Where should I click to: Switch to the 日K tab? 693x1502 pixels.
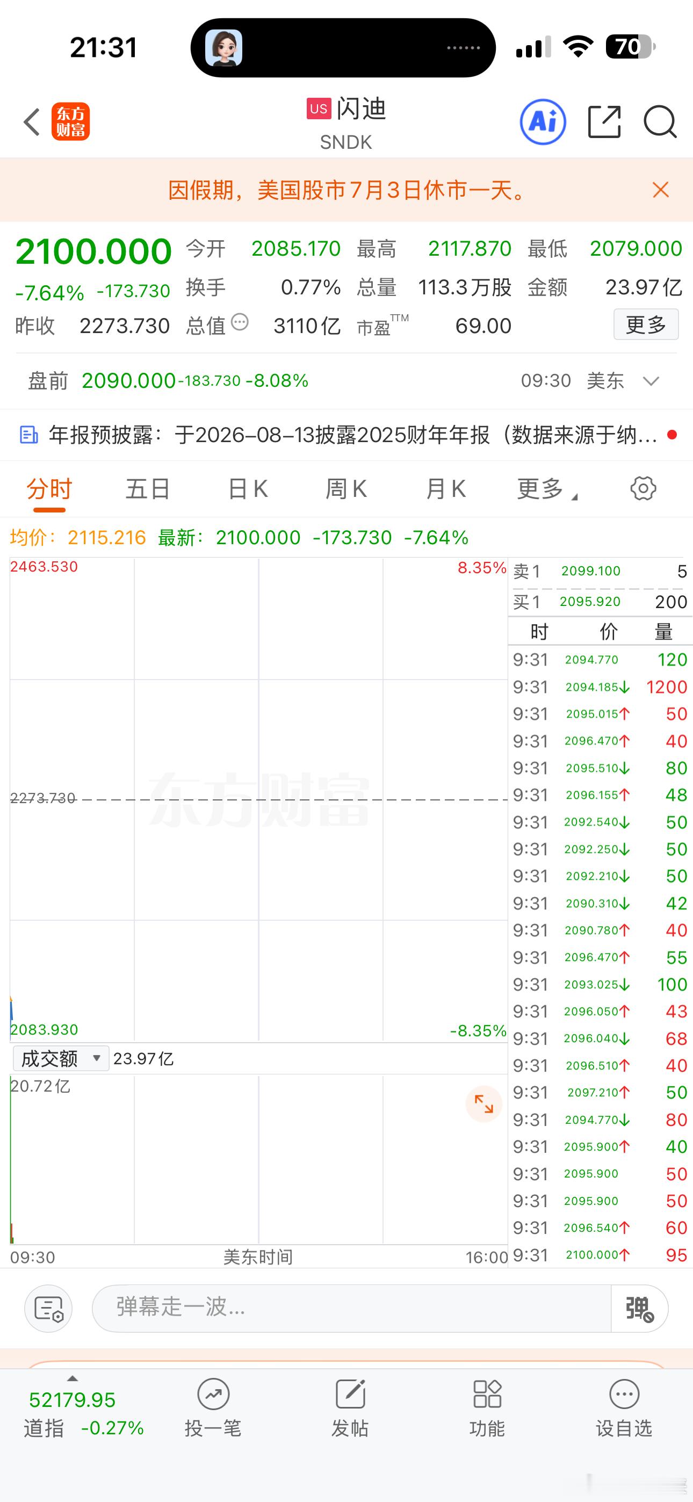[247, 489]
